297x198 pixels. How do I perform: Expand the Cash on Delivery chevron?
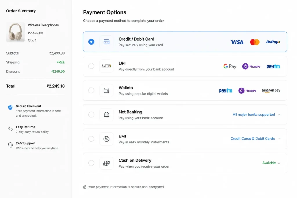279,163
